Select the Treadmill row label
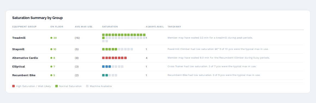 [x=19, y=38]
